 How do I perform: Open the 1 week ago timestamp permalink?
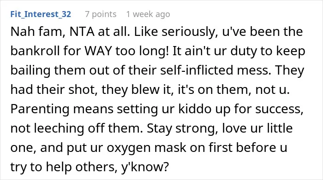click(148, 14)
